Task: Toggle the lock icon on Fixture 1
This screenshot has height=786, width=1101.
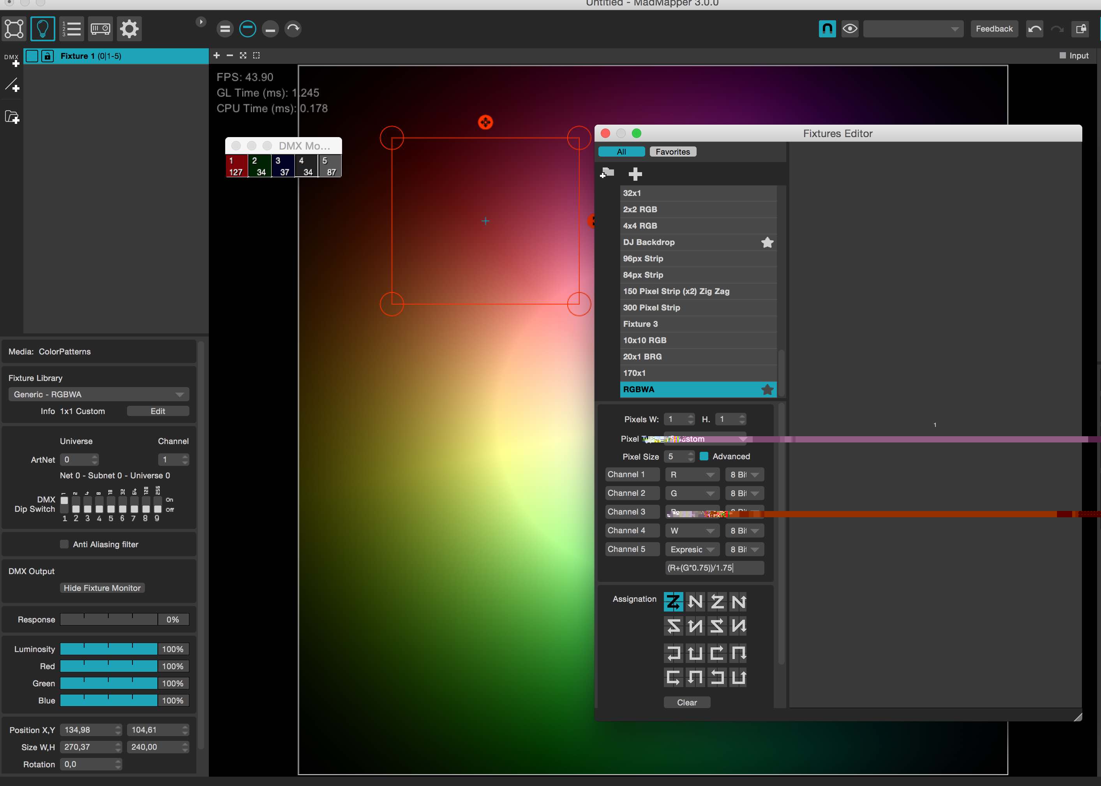Action: click(47, 56)
